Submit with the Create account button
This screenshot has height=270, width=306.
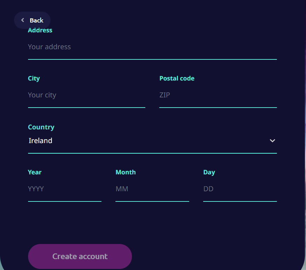click(80, 256)
